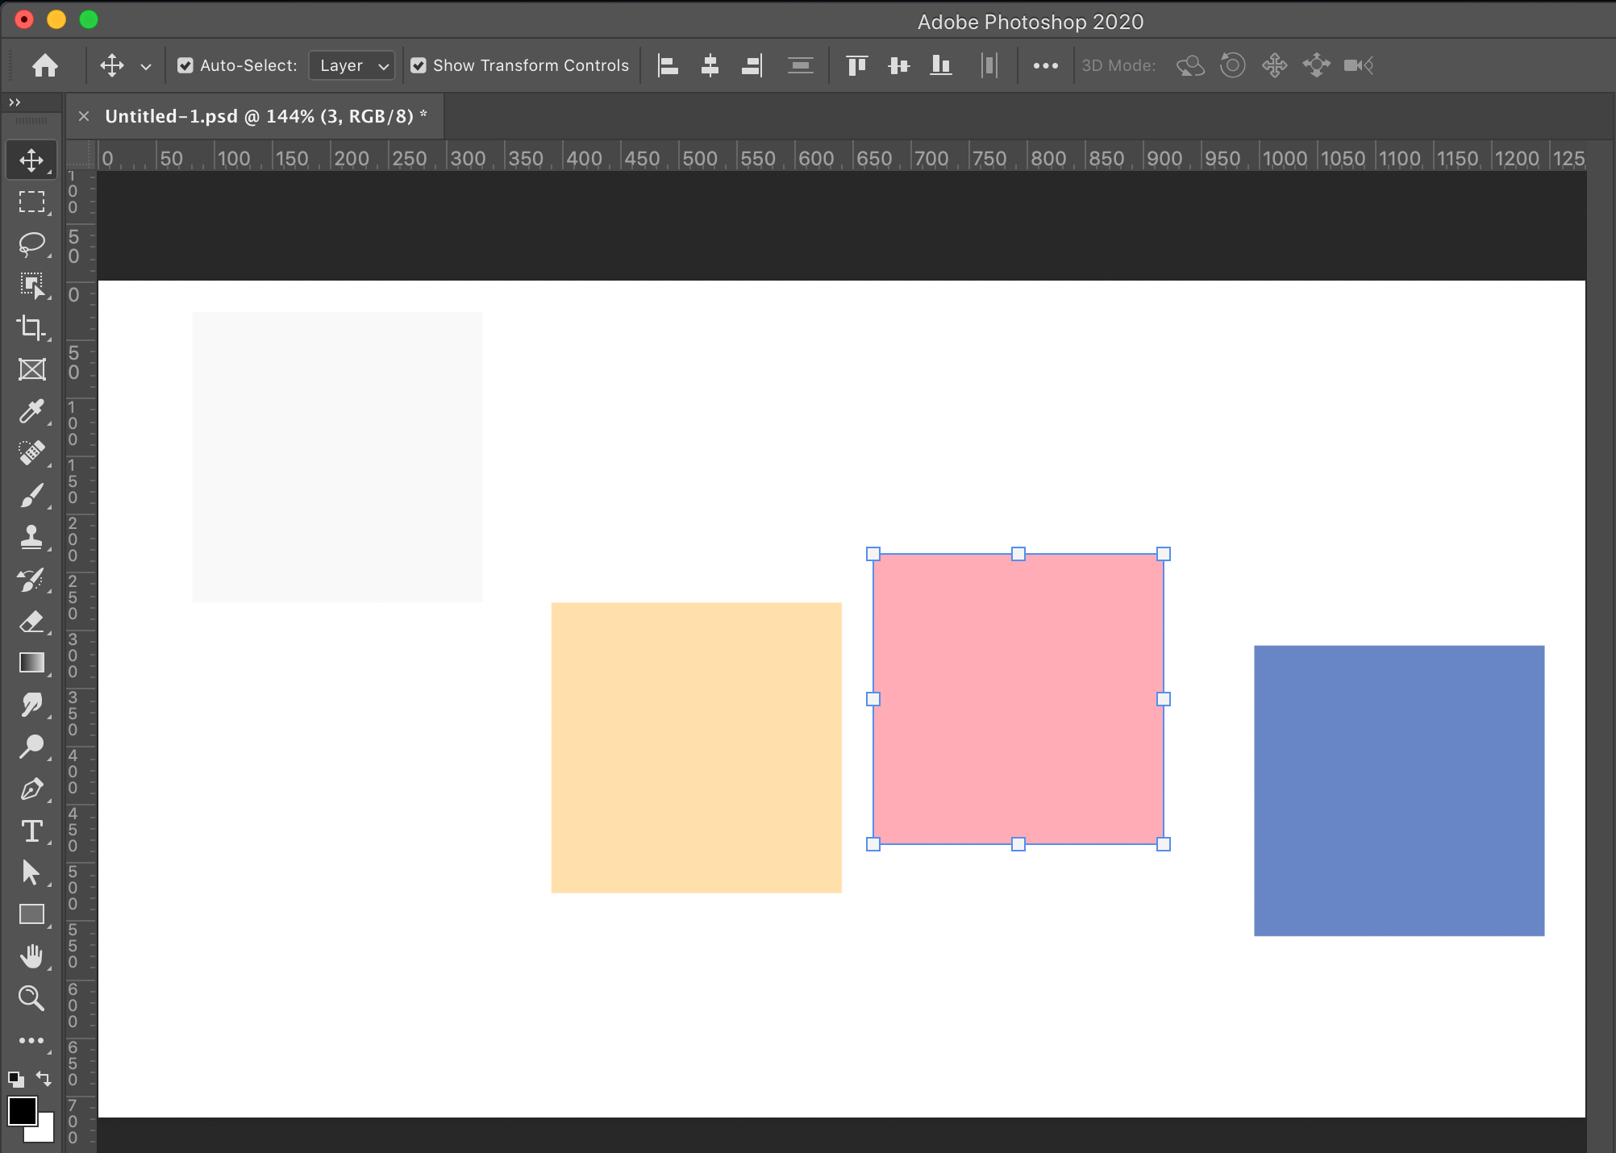Choose the Horizontal Type tool
The image size is (1616, 1153).
[31, 830]
